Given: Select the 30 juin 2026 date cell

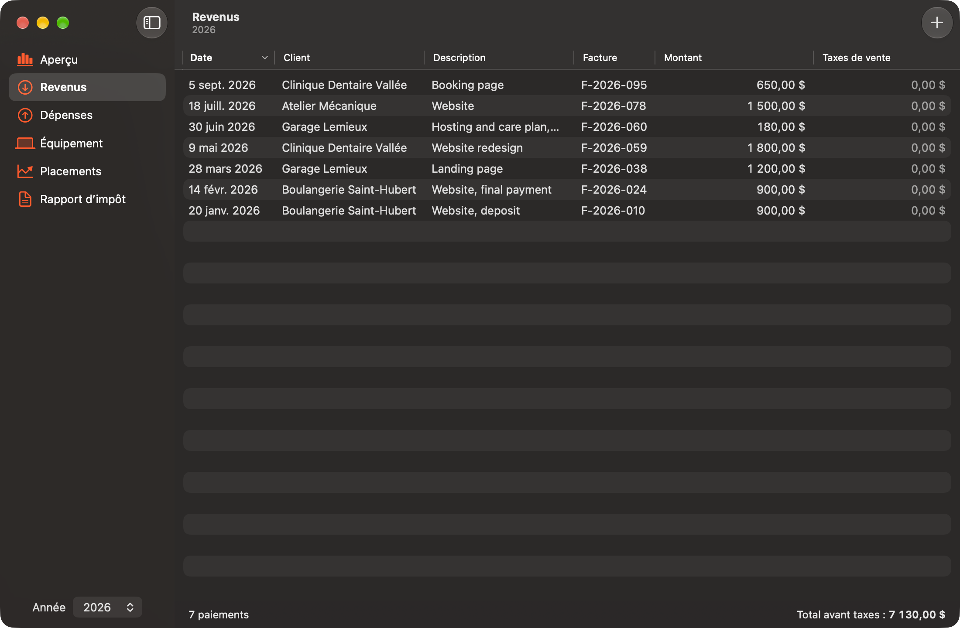Looking at the screenshot, I should click(x=222, y=127).
